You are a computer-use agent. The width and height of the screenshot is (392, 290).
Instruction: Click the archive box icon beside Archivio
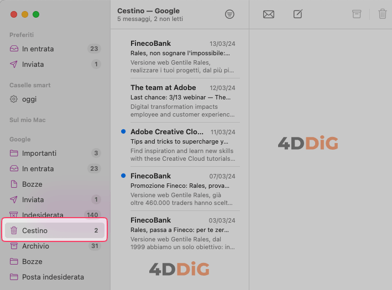(x=14, y=246)
